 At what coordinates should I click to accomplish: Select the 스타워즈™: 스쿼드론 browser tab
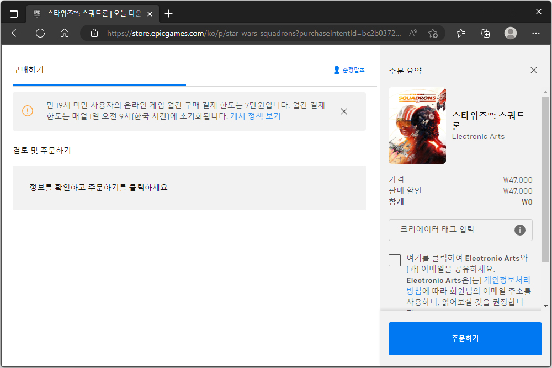(93, 14)
